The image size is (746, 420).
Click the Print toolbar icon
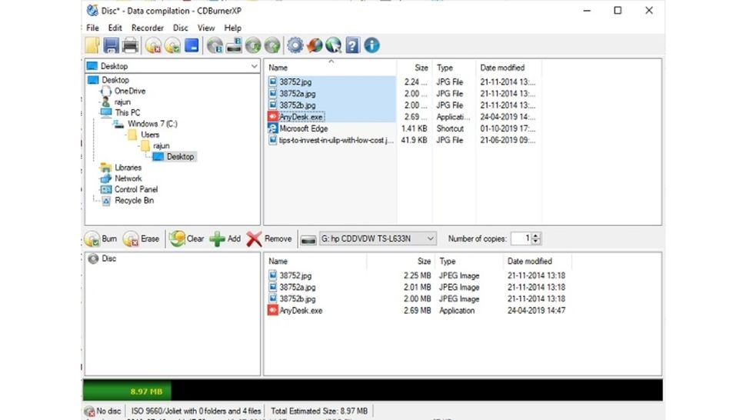(x=130, y=45)
